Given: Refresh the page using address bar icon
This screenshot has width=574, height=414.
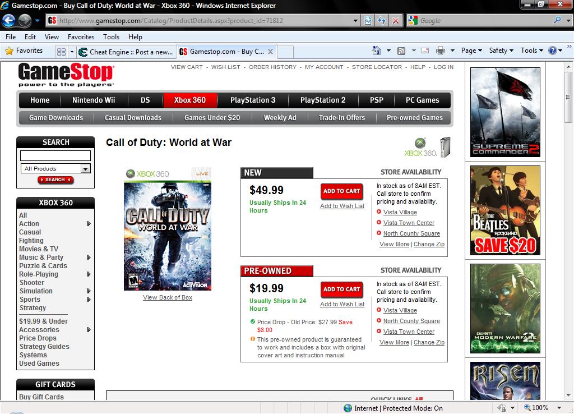Looking at the screenshot, I should click(381, 21).
